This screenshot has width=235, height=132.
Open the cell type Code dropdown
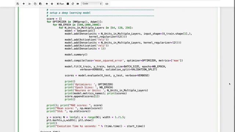[92, 4]
